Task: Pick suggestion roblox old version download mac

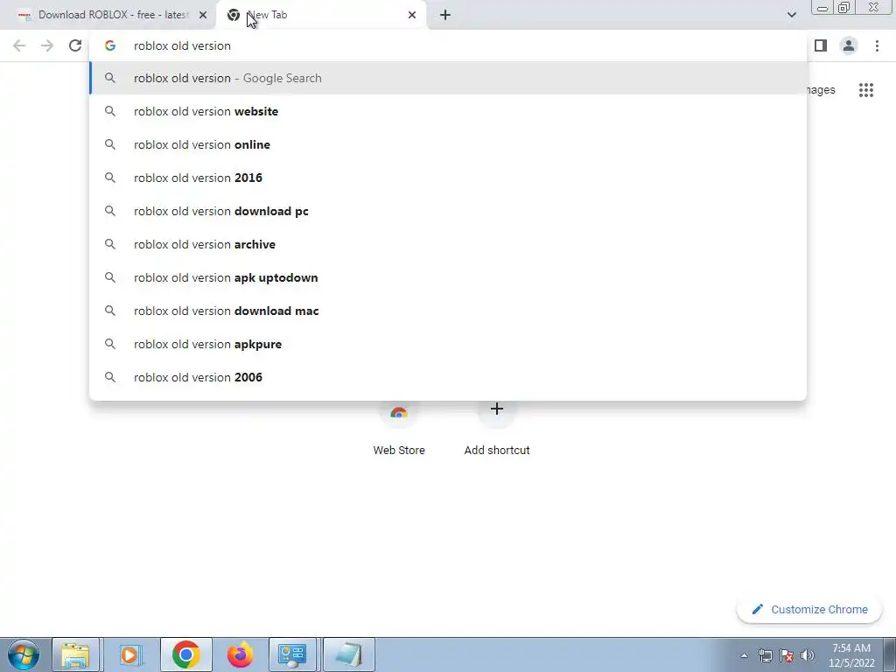Action: click(448, 311)
